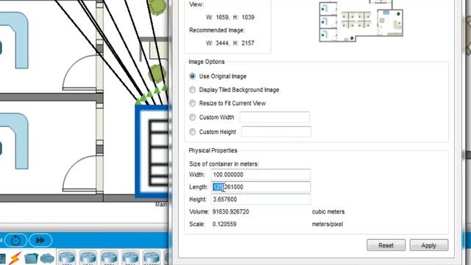Select the Miscellaneous folder device category

point(31,258)
